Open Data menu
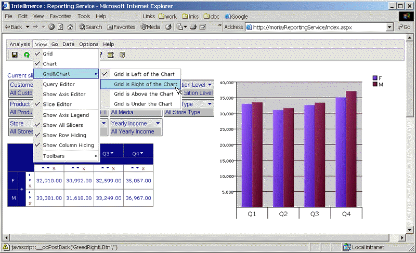 tap(69, 44)
